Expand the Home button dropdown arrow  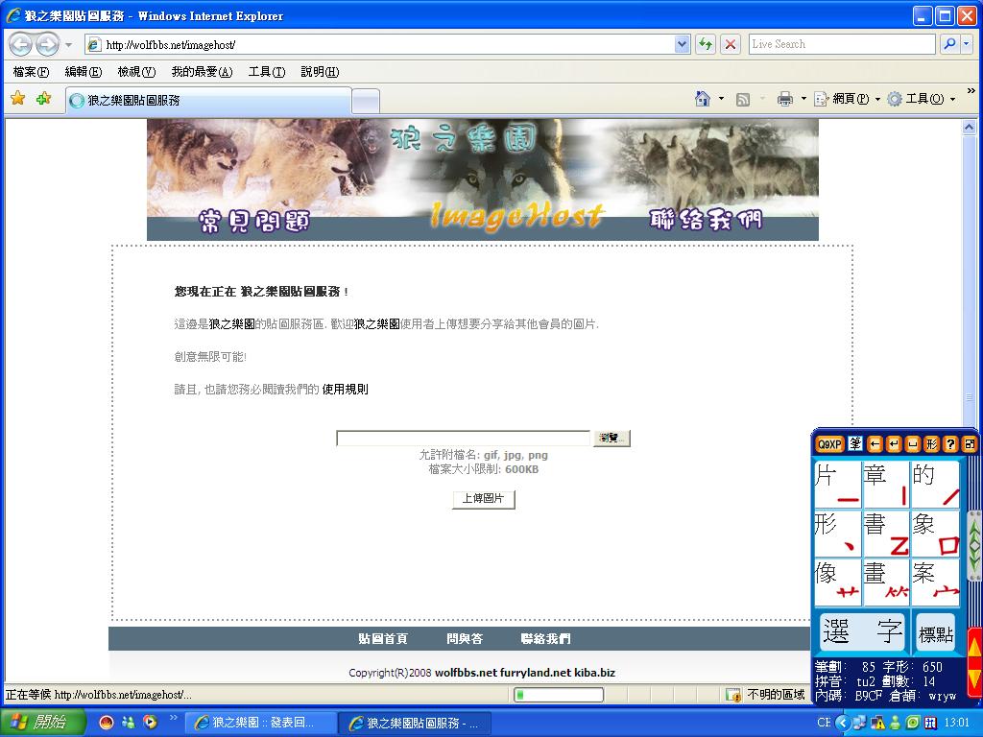click(721, 99)
